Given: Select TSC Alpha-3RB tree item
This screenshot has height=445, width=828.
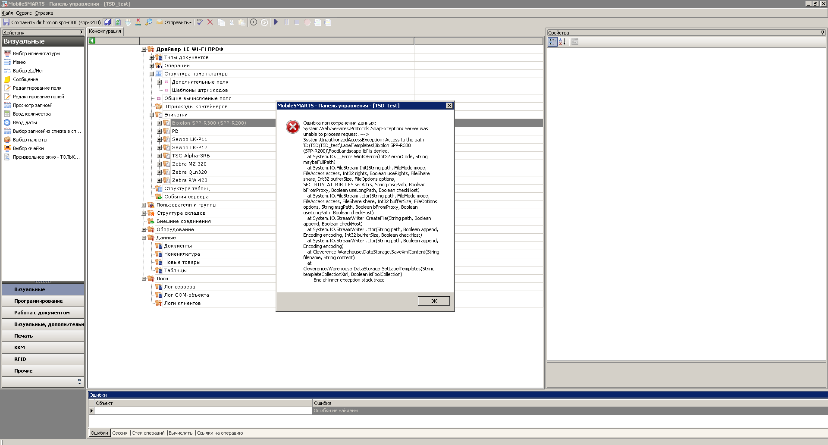Looking at the screenshot, I should point(191,156).
